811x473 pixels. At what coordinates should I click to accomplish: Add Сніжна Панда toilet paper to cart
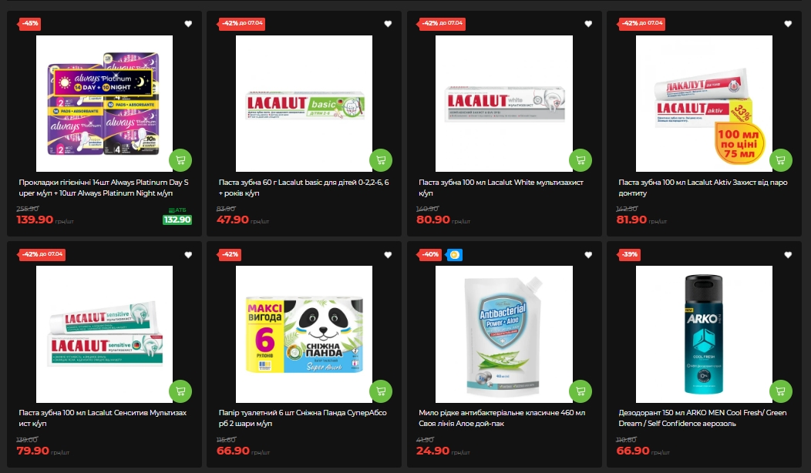(381, 391)
